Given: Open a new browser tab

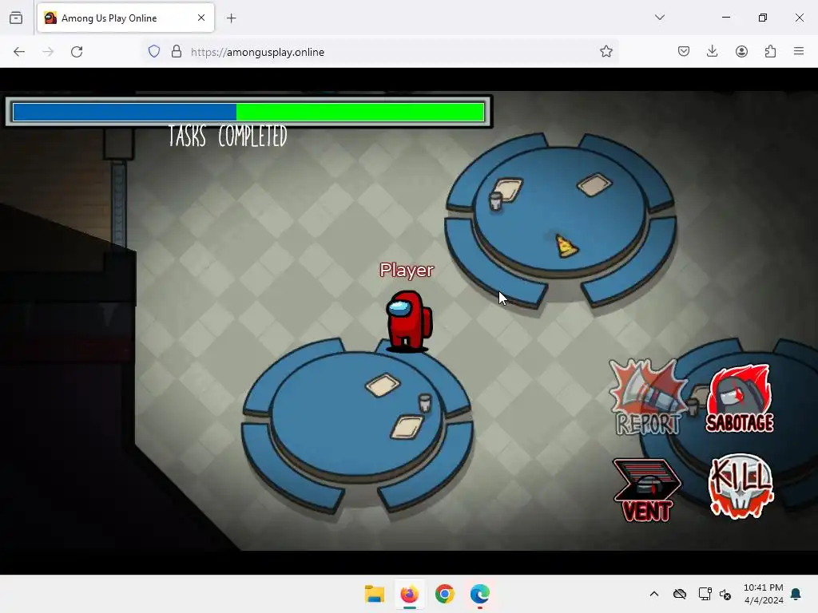Looking at the screenshot, I should tap(231, 18).
